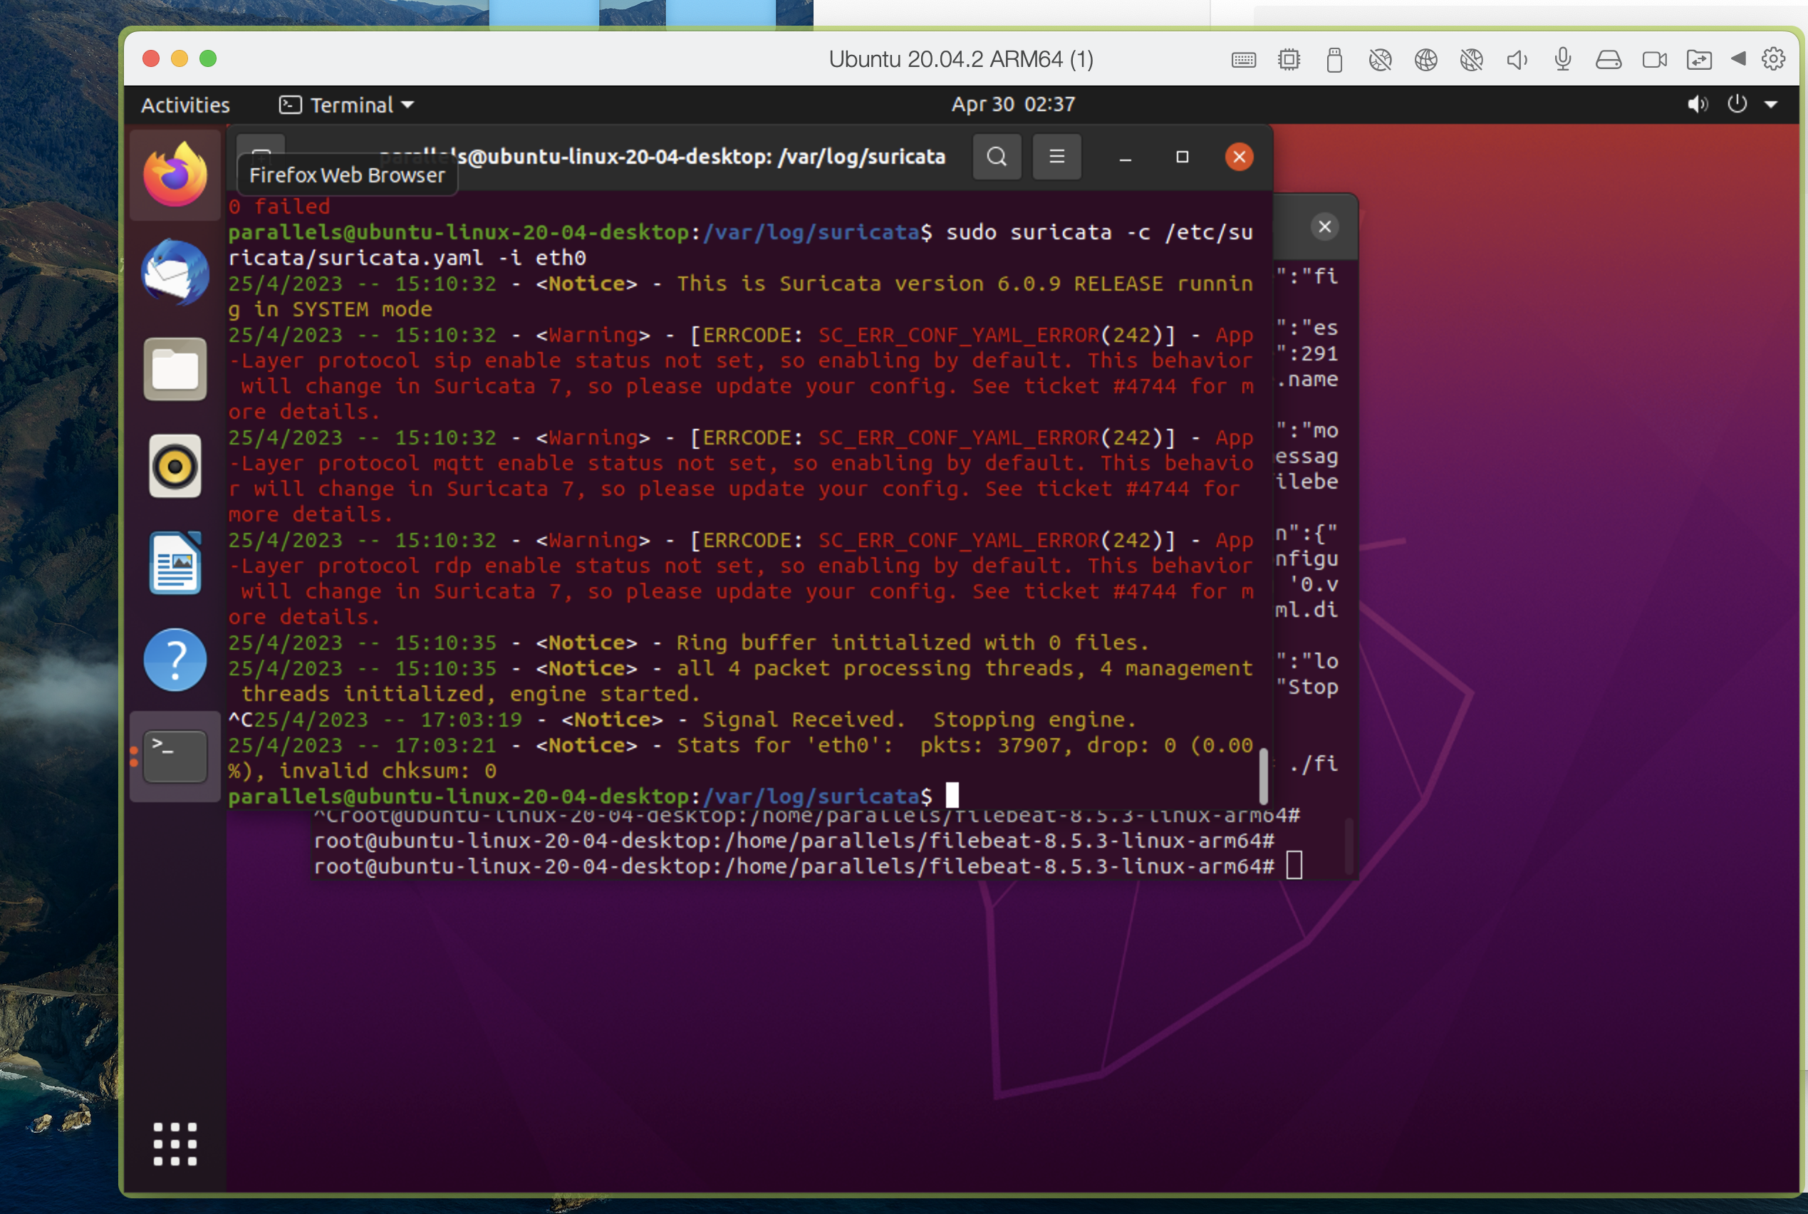Maximize the suricata terminal window

point(1182,157)
